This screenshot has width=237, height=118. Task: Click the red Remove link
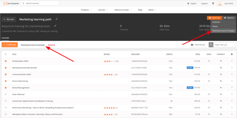(x=51, y=45)
